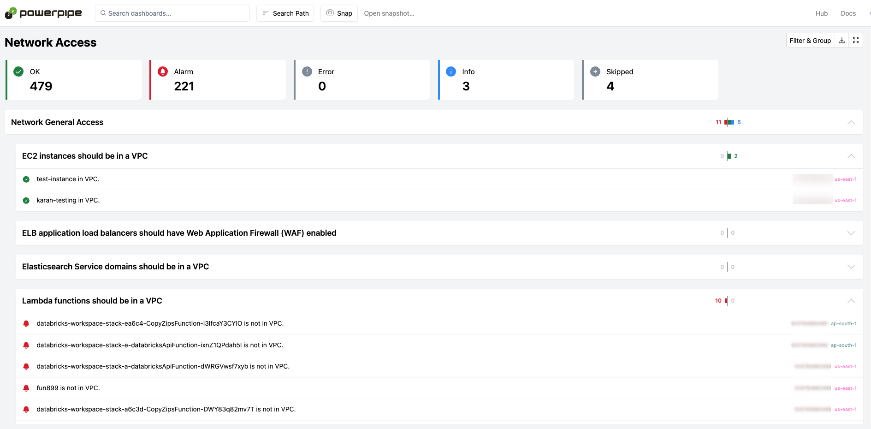
Task: Click the gray Error status icon
Action: pyautogui.click(x=307, y=71)
